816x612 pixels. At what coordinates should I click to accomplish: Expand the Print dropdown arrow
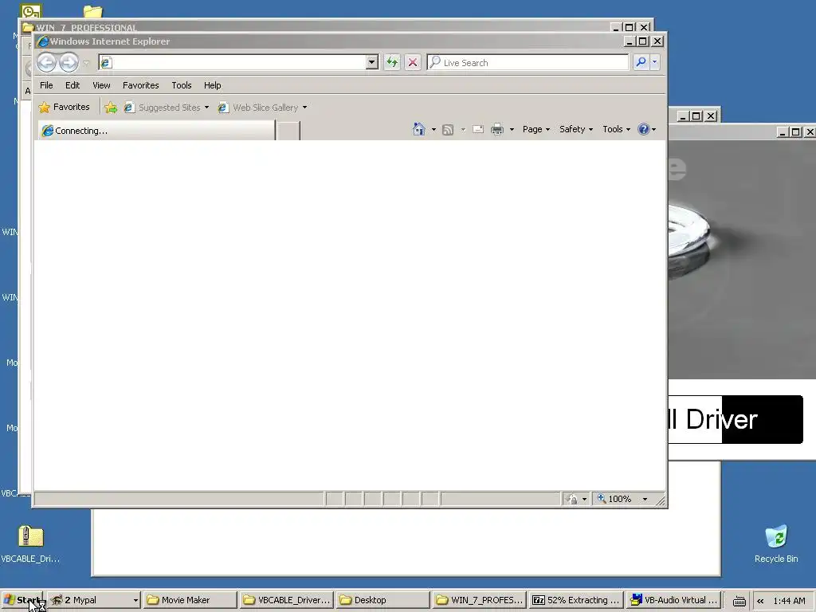[512, 130]
